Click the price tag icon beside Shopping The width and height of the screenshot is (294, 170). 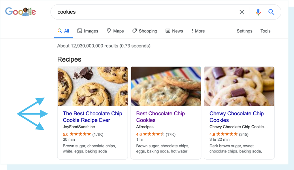point(134,31)
